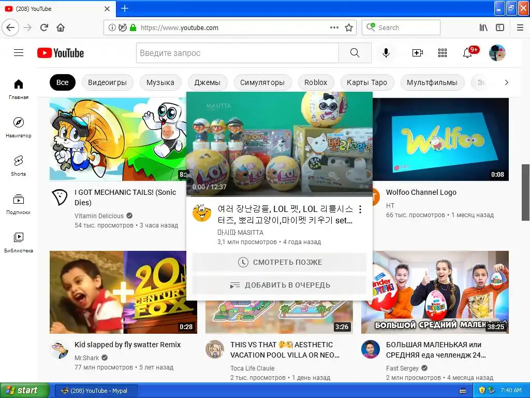Screen dimensions: 530x398
Task: Open the Toca Life Clauie channel link
Action: tap(252, 368)
